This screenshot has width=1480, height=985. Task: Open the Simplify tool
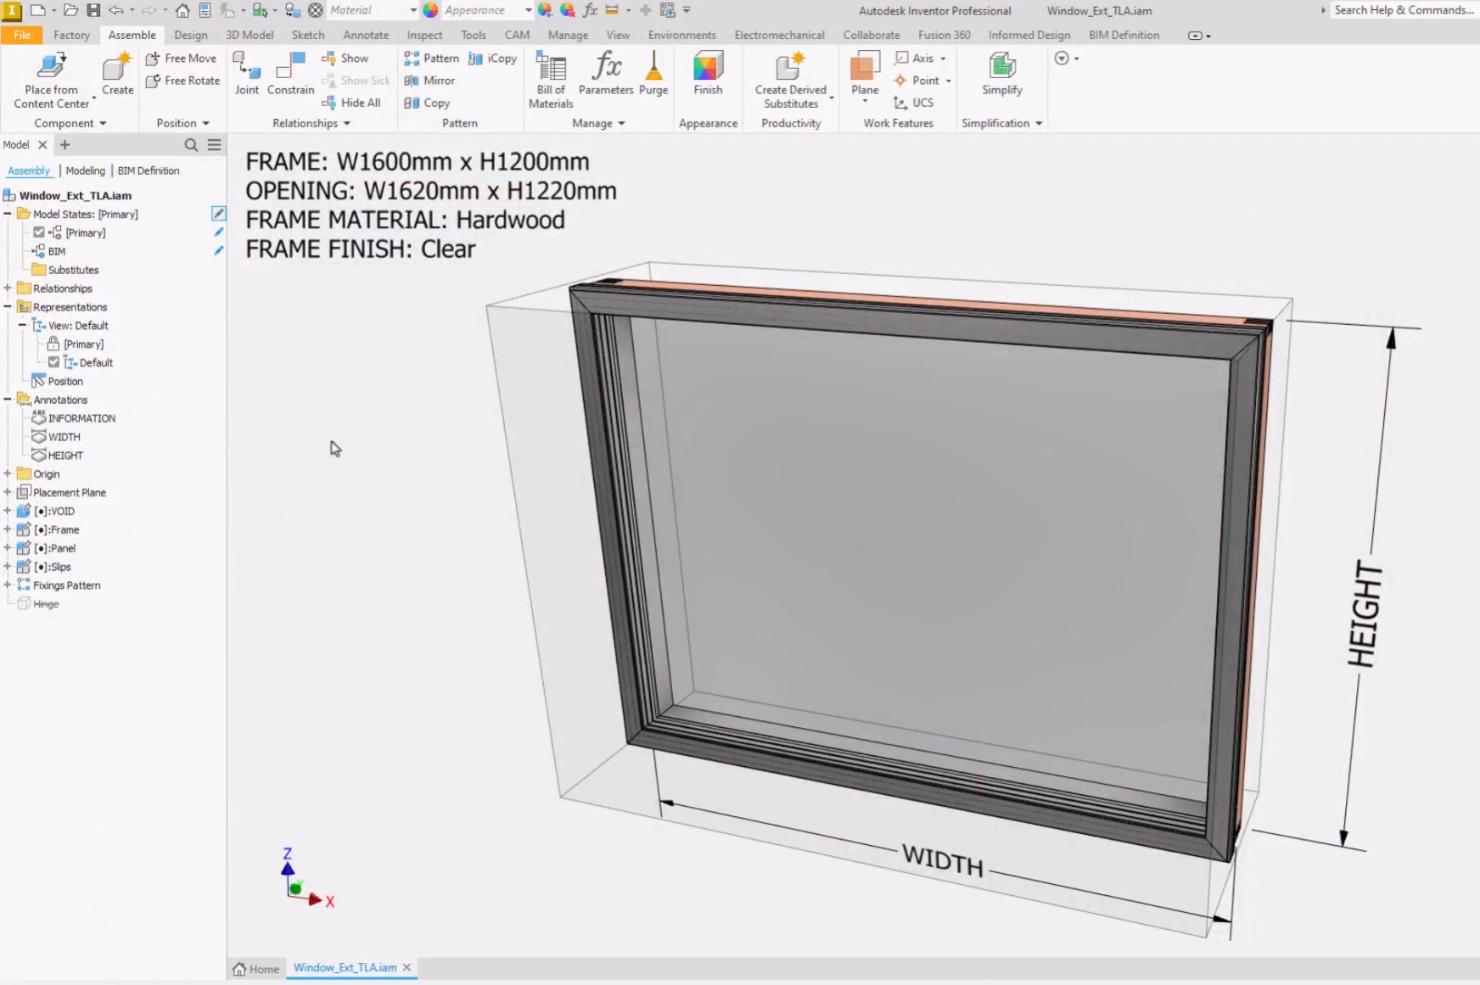1001,68
